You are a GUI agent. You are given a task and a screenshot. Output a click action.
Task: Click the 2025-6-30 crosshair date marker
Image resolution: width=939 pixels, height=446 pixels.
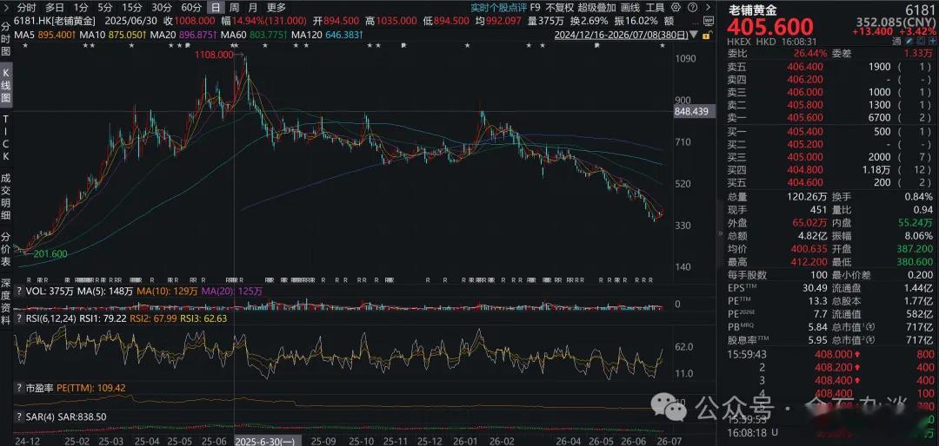click(x=268, y=441)
